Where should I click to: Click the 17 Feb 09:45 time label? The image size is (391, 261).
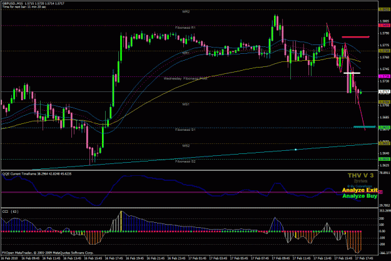coord(281,258)
